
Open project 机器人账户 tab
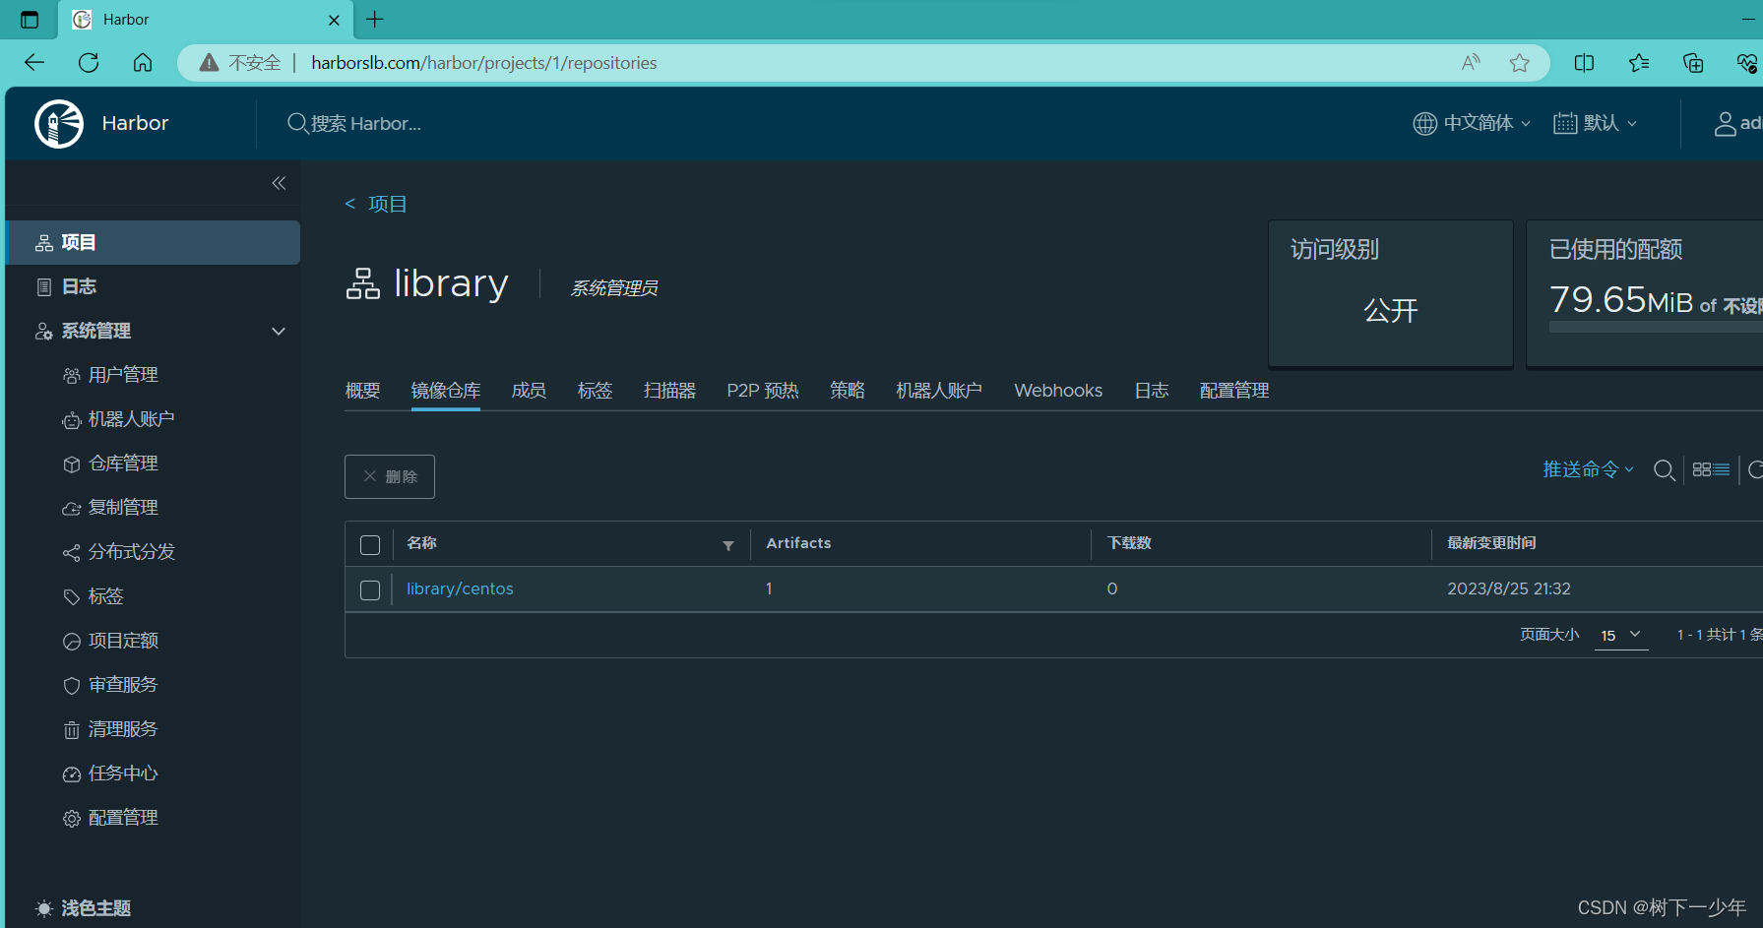click(939, 391)
